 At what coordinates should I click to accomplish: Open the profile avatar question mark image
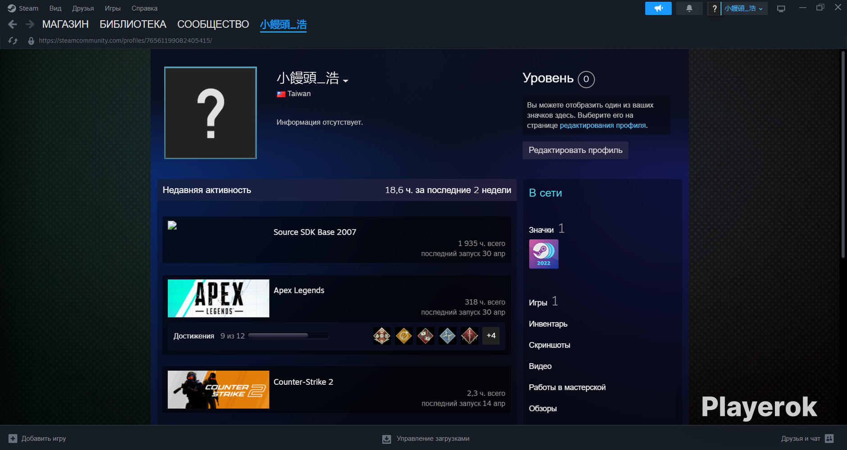pos(210,113)
